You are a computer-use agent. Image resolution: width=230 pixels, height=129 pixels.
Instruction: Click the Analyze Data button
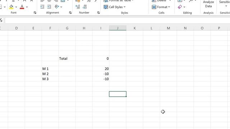pyautogui.click(x=208, y=4)
